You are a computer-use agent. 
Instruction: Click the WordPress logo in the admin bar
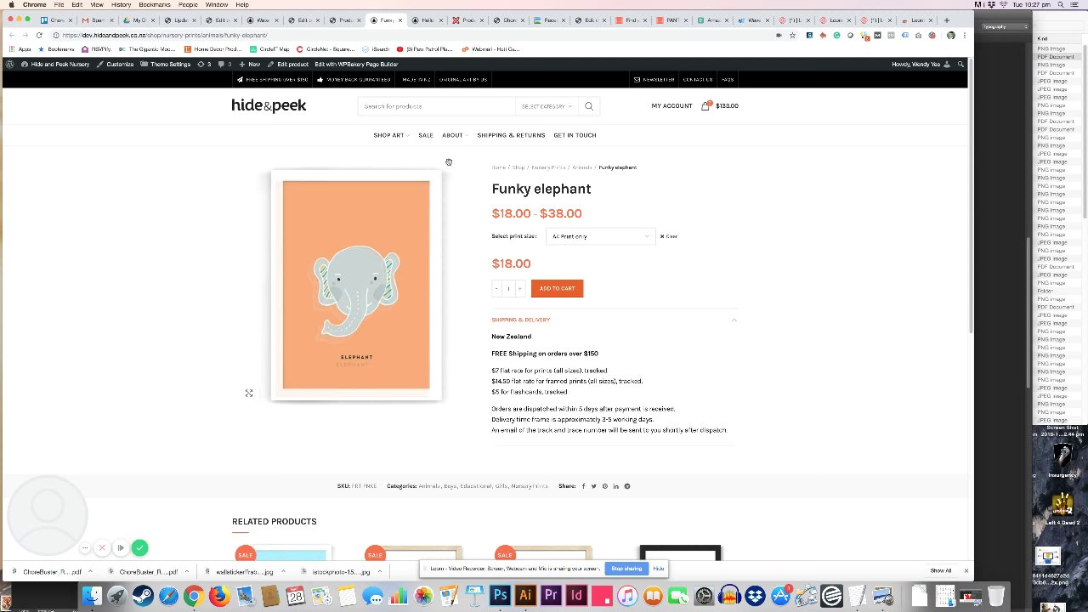[x=10, y=64]
